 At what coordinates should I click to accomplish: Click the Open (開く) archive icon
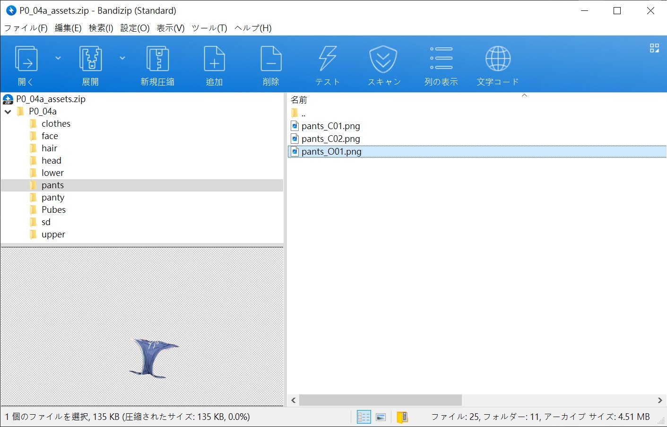[26, 59]
